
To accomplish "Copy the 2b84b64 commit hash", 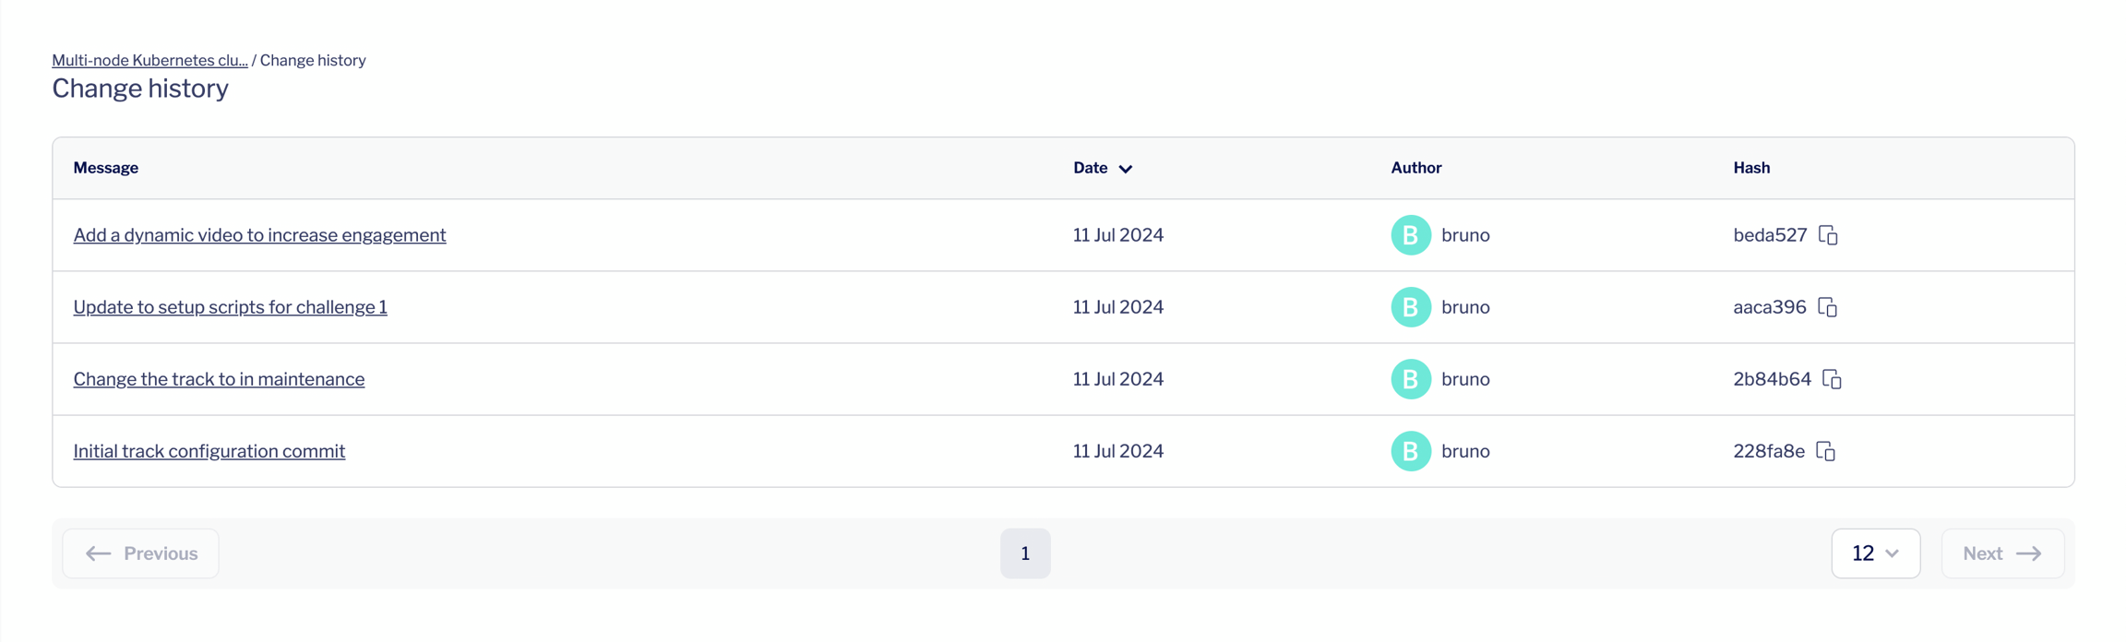I will pyautogui.click(x=1832, y=379).
